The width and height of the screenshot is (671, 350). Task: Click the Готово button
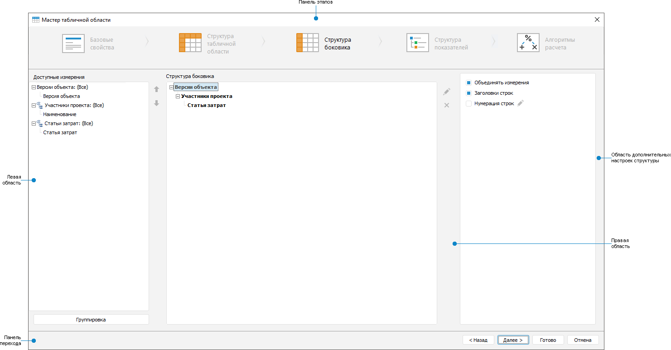click(x=548, y=340)
